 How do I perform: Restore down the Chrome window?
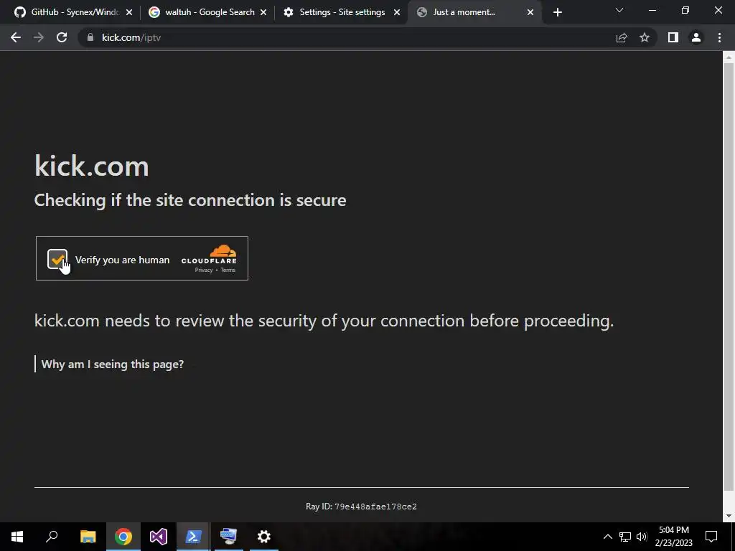685,10
